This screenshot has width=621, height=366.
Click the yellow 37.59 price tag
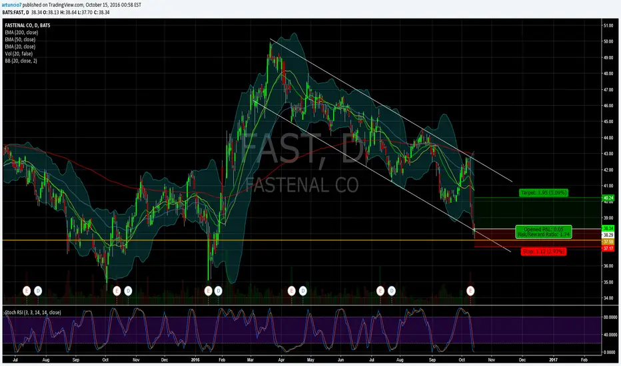tap(608, 242)
